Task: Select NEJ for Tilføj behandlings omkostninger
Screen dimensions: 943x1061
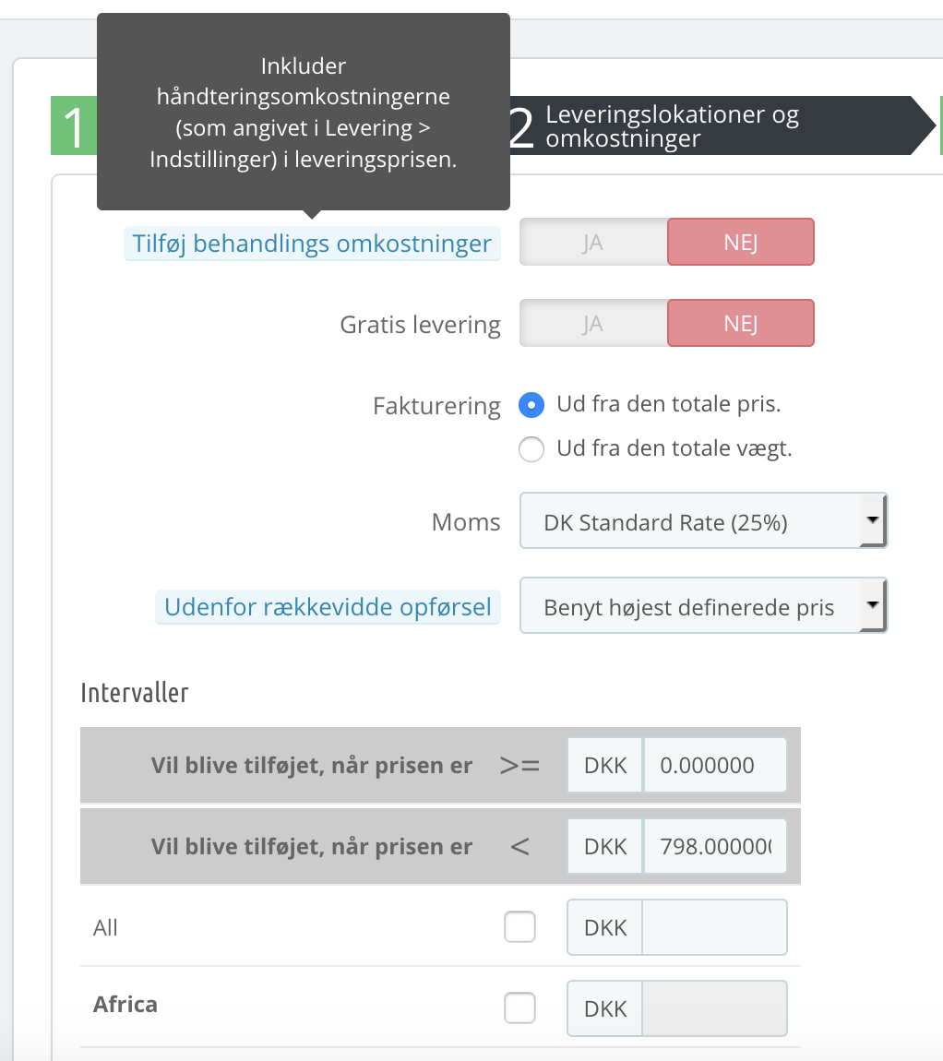Action: point(740,243)
